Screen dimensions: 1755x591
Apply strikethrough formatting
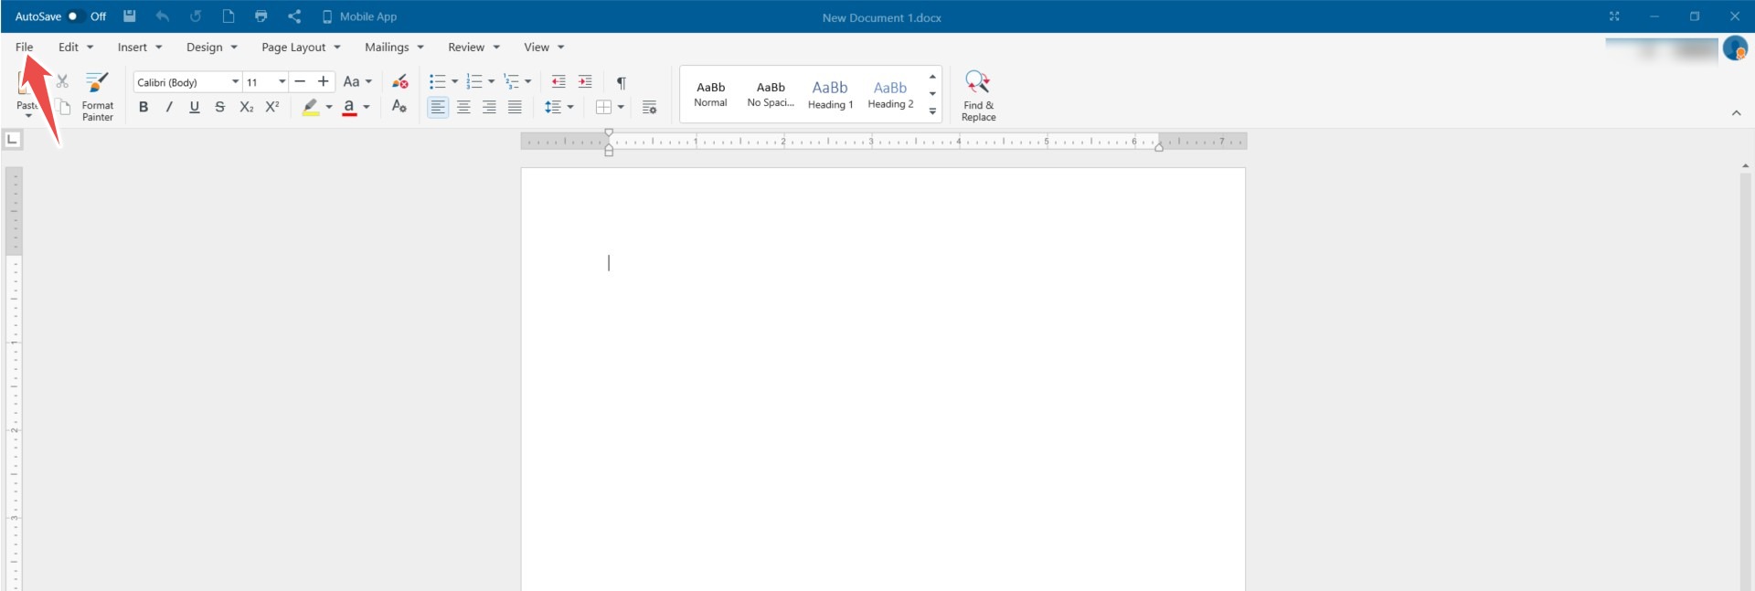[x=219, y=107]
